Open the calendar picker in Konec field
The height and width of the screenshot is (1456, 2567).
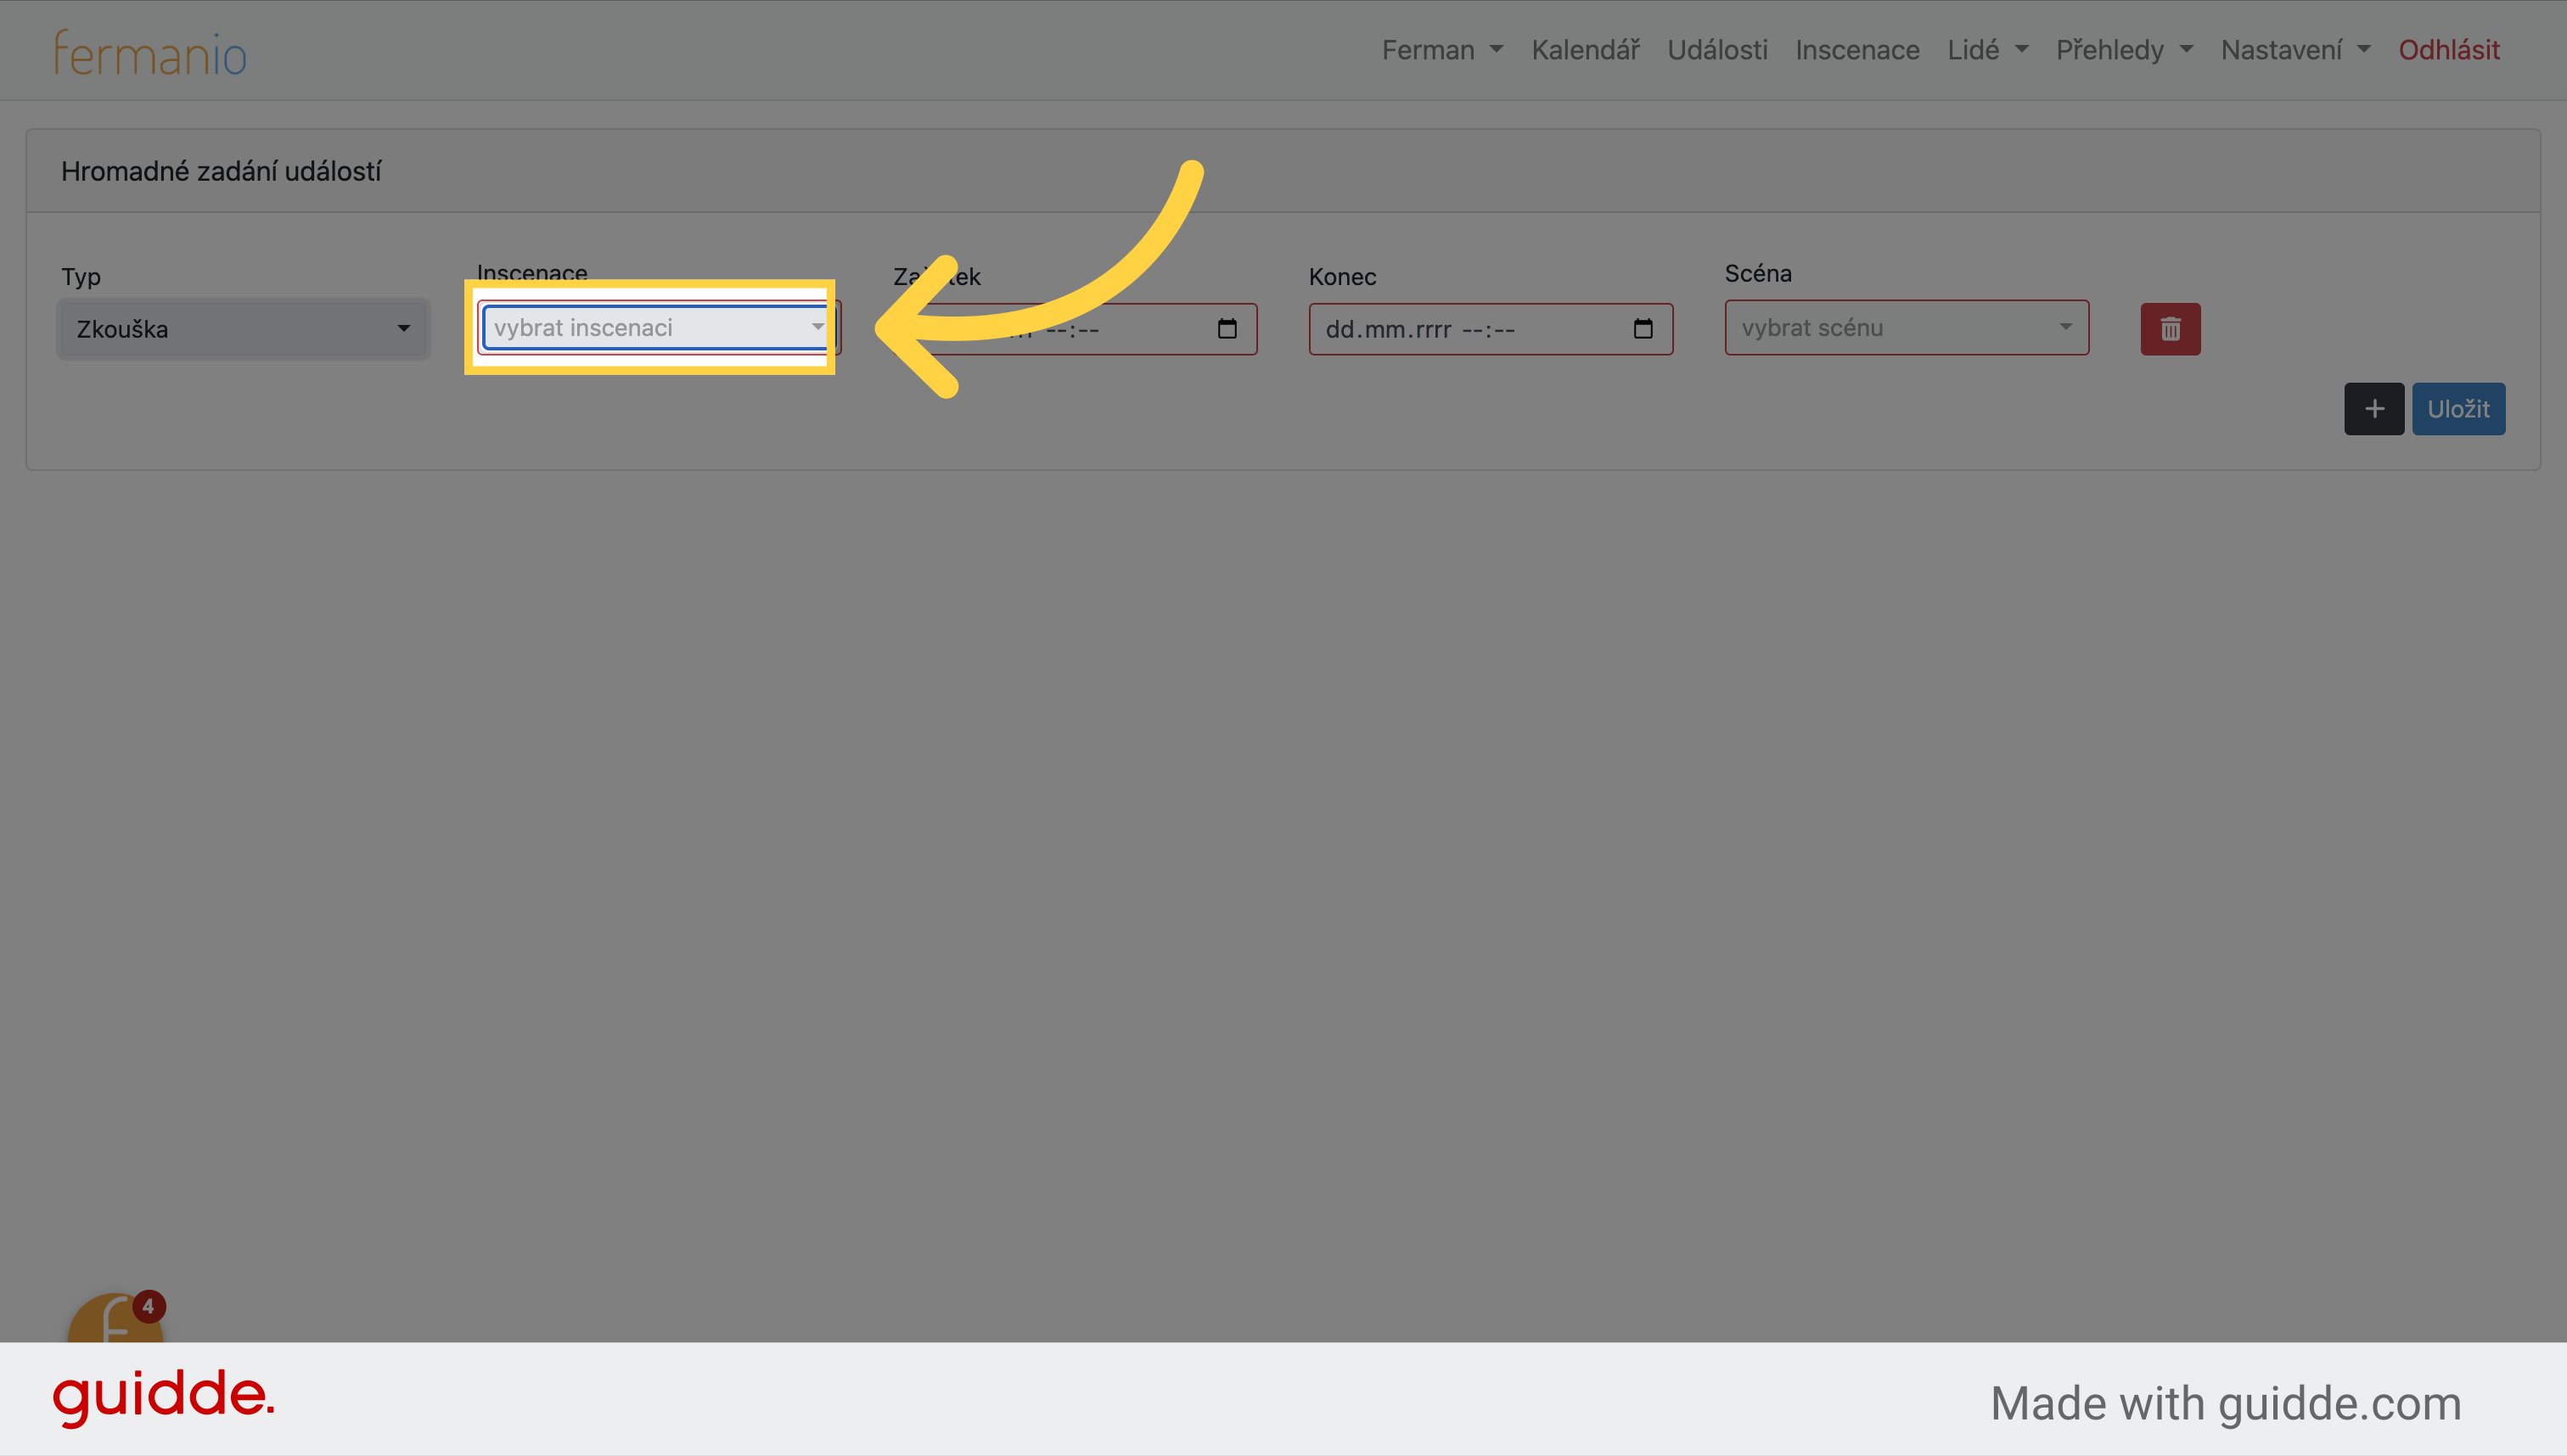pos(1643,329)
